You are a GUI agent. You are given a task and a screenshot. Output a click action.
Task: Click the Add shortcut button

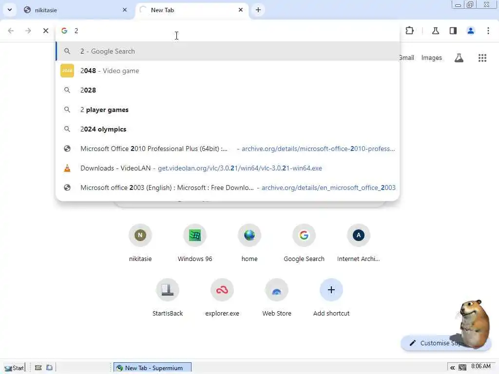(331, 298)
